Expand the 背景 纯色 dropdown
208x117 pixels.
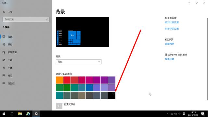pyautogui.click(x=79, y=62)
